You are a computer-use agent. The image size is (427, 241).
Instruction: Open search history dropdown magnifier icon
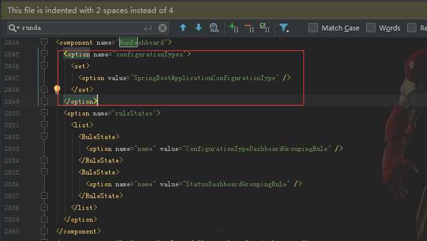click(14, 28)
